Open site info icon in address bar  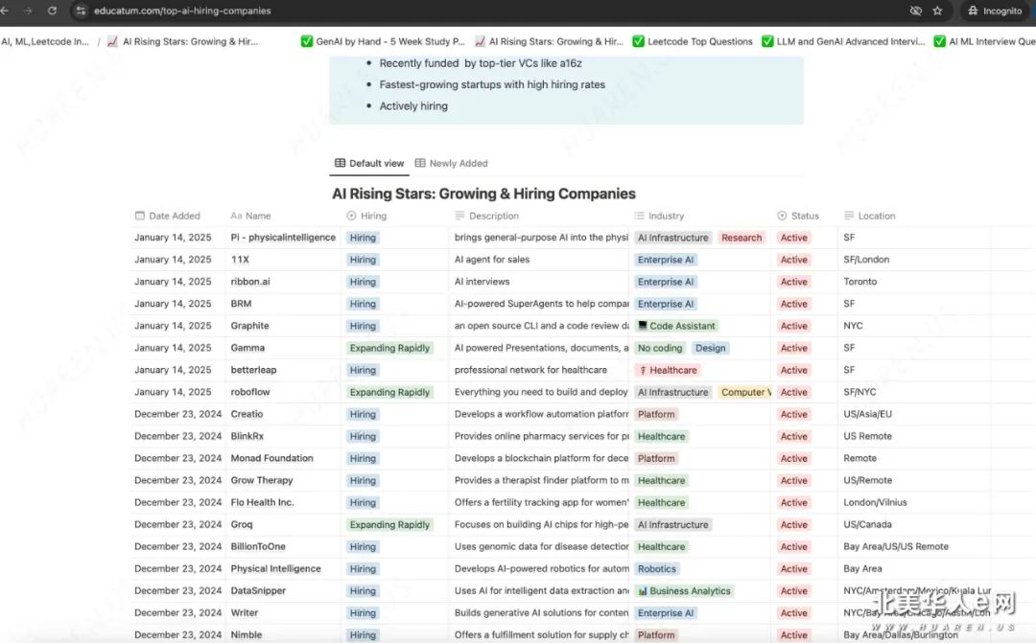pos(81,11)
